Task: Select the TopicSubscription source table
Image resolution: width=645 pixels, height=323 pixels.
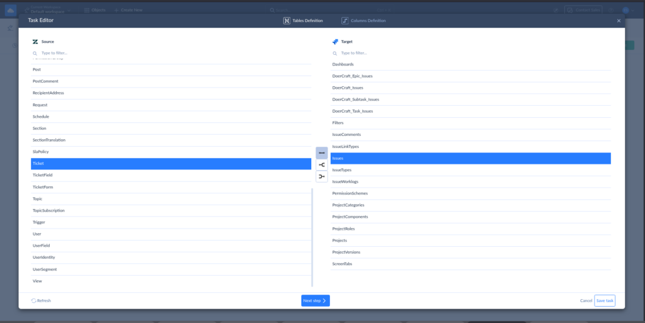Action: (x=171, y=211)
